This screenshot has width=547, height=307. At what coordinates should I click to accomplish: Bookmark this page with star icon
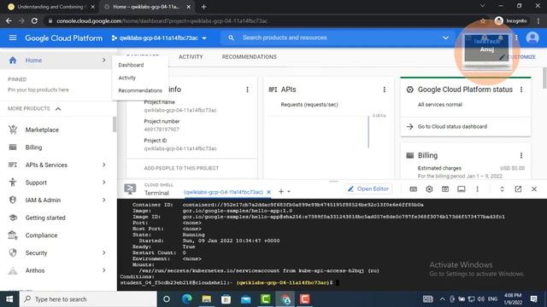coord(483,20)
